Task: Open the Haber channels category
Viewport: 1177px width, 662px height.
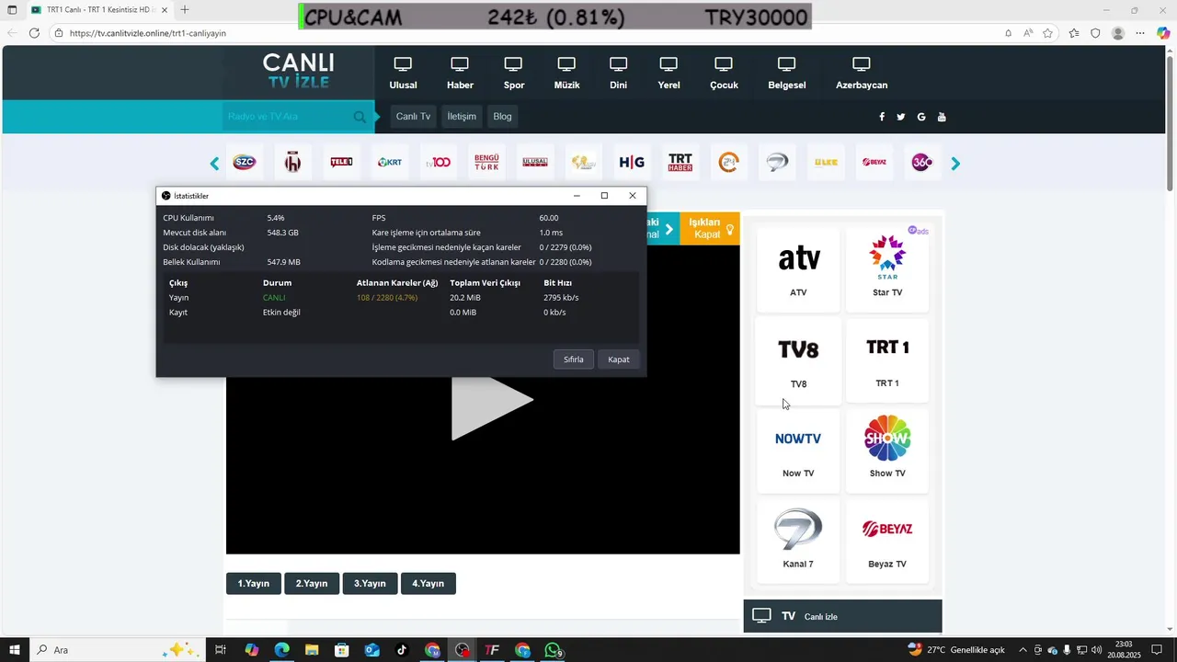Action: [460, 74]
